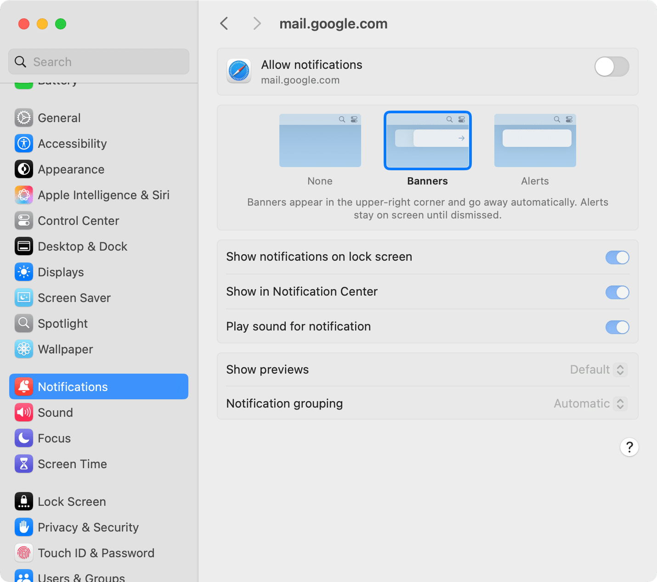Click the Banners description text
This screenshot has height=582, width=657.
pos(428,208)
